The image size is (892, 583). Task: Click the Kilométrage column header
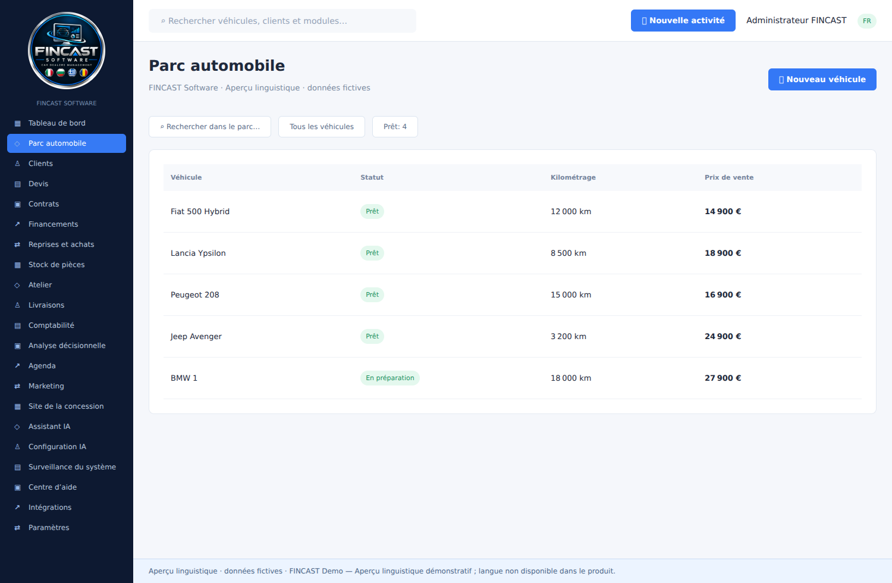[573, 177]
